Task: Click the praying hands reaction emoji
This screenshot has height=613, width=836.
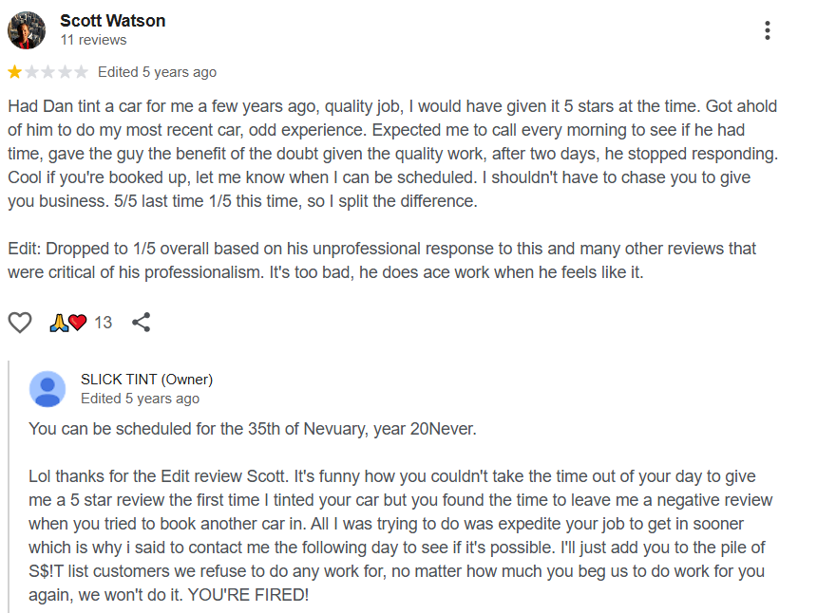Action: click(x=59, y=323)
